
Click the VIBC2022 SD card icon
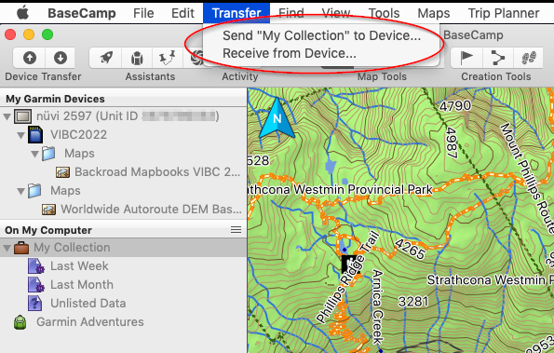pos(35,135)
